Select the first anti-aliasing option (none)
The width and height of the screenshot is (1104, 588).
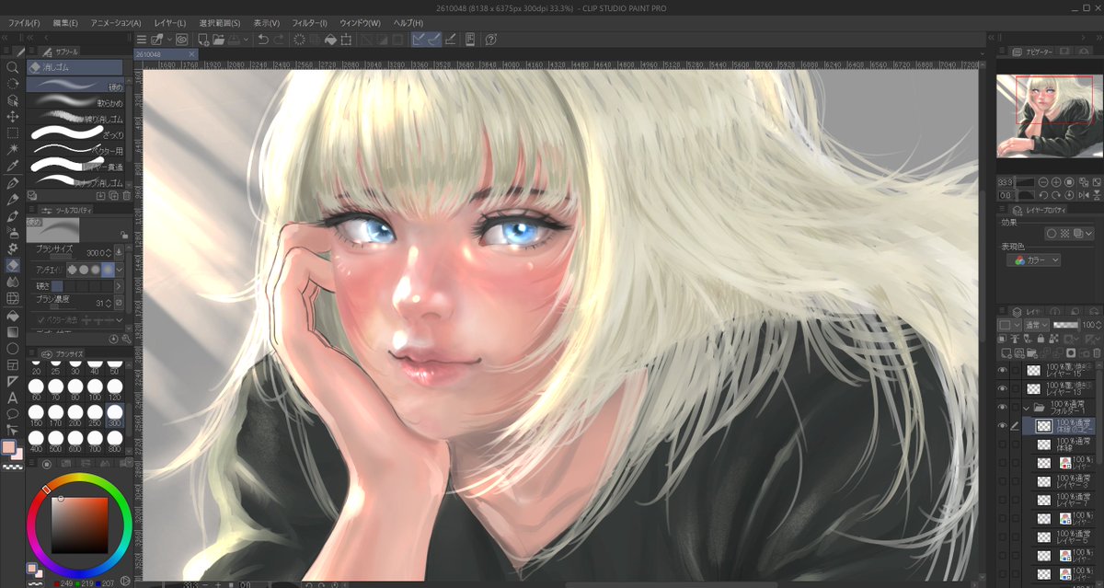pos(70,269)
